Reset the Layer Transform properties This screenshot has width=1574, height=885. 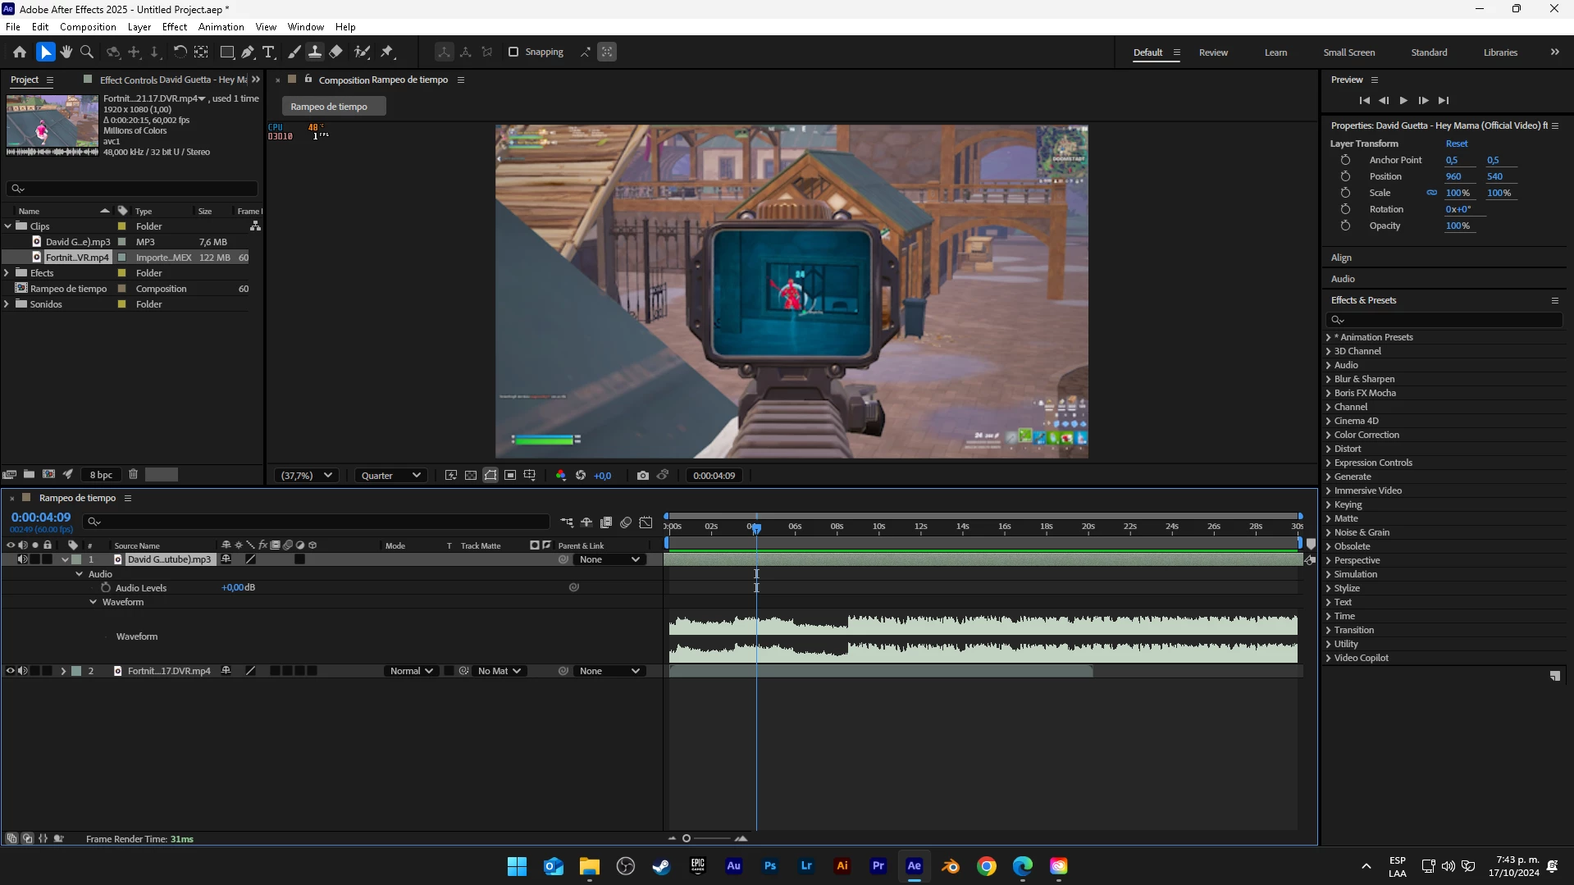[1457, 144]
